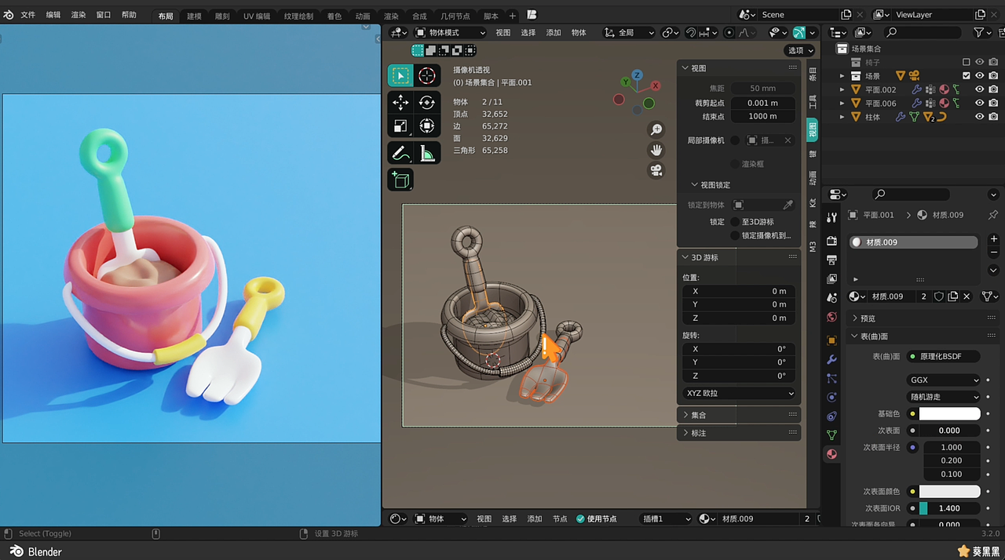Open the 物体模式 mode dropdown
The image size is (1005, 560).
450,32
